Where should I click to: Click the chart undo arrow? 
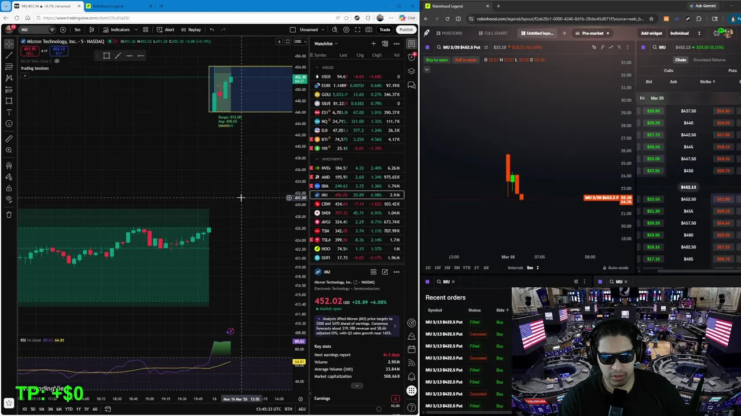pos(212,29)
